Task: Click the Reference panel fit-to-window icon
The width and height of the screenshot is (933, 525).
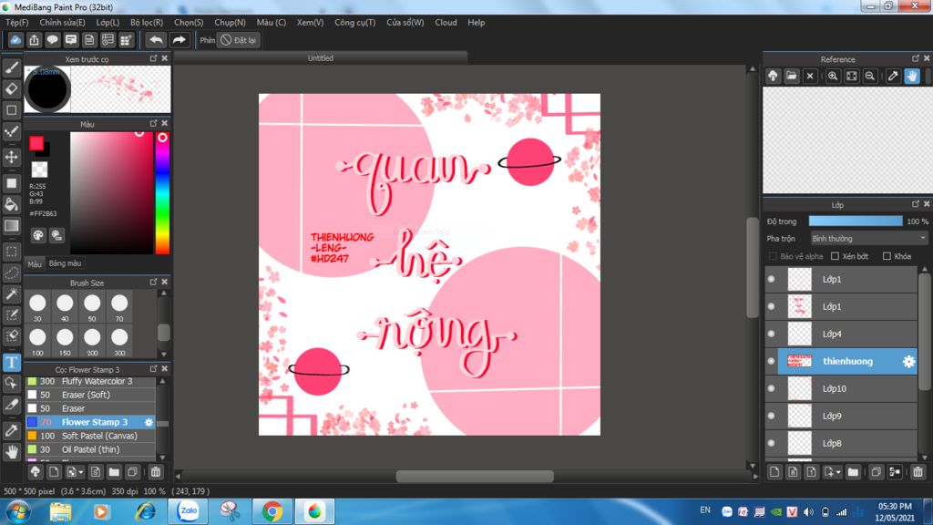Action: [x=852, y=77]
